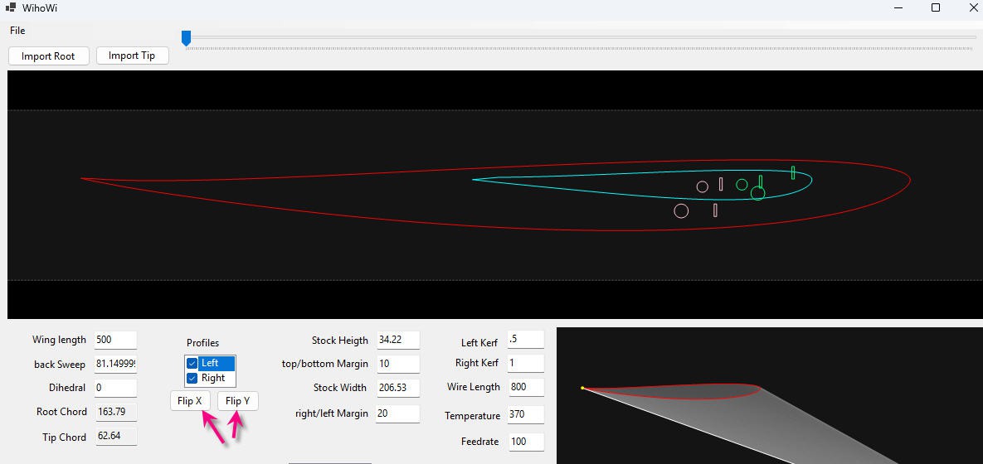Focus the Feedrate input field

(525, 442)
